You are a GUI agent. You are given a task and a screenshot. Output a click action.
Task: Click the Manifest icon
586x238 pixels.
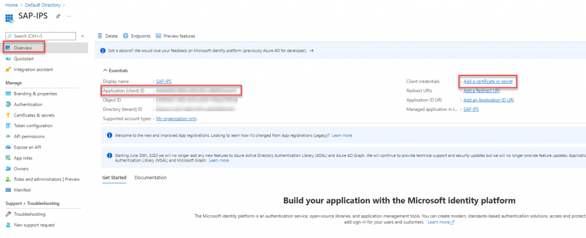click(8, 190)
